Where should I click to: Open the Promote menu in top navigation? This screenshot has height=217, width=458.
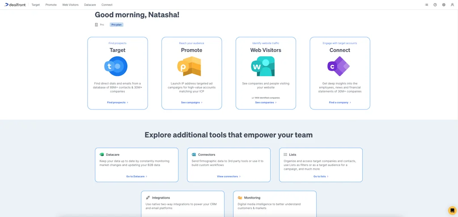click(51, 4)
